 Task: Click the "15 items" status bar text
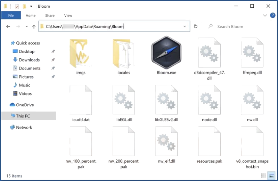tap(14, 176)
